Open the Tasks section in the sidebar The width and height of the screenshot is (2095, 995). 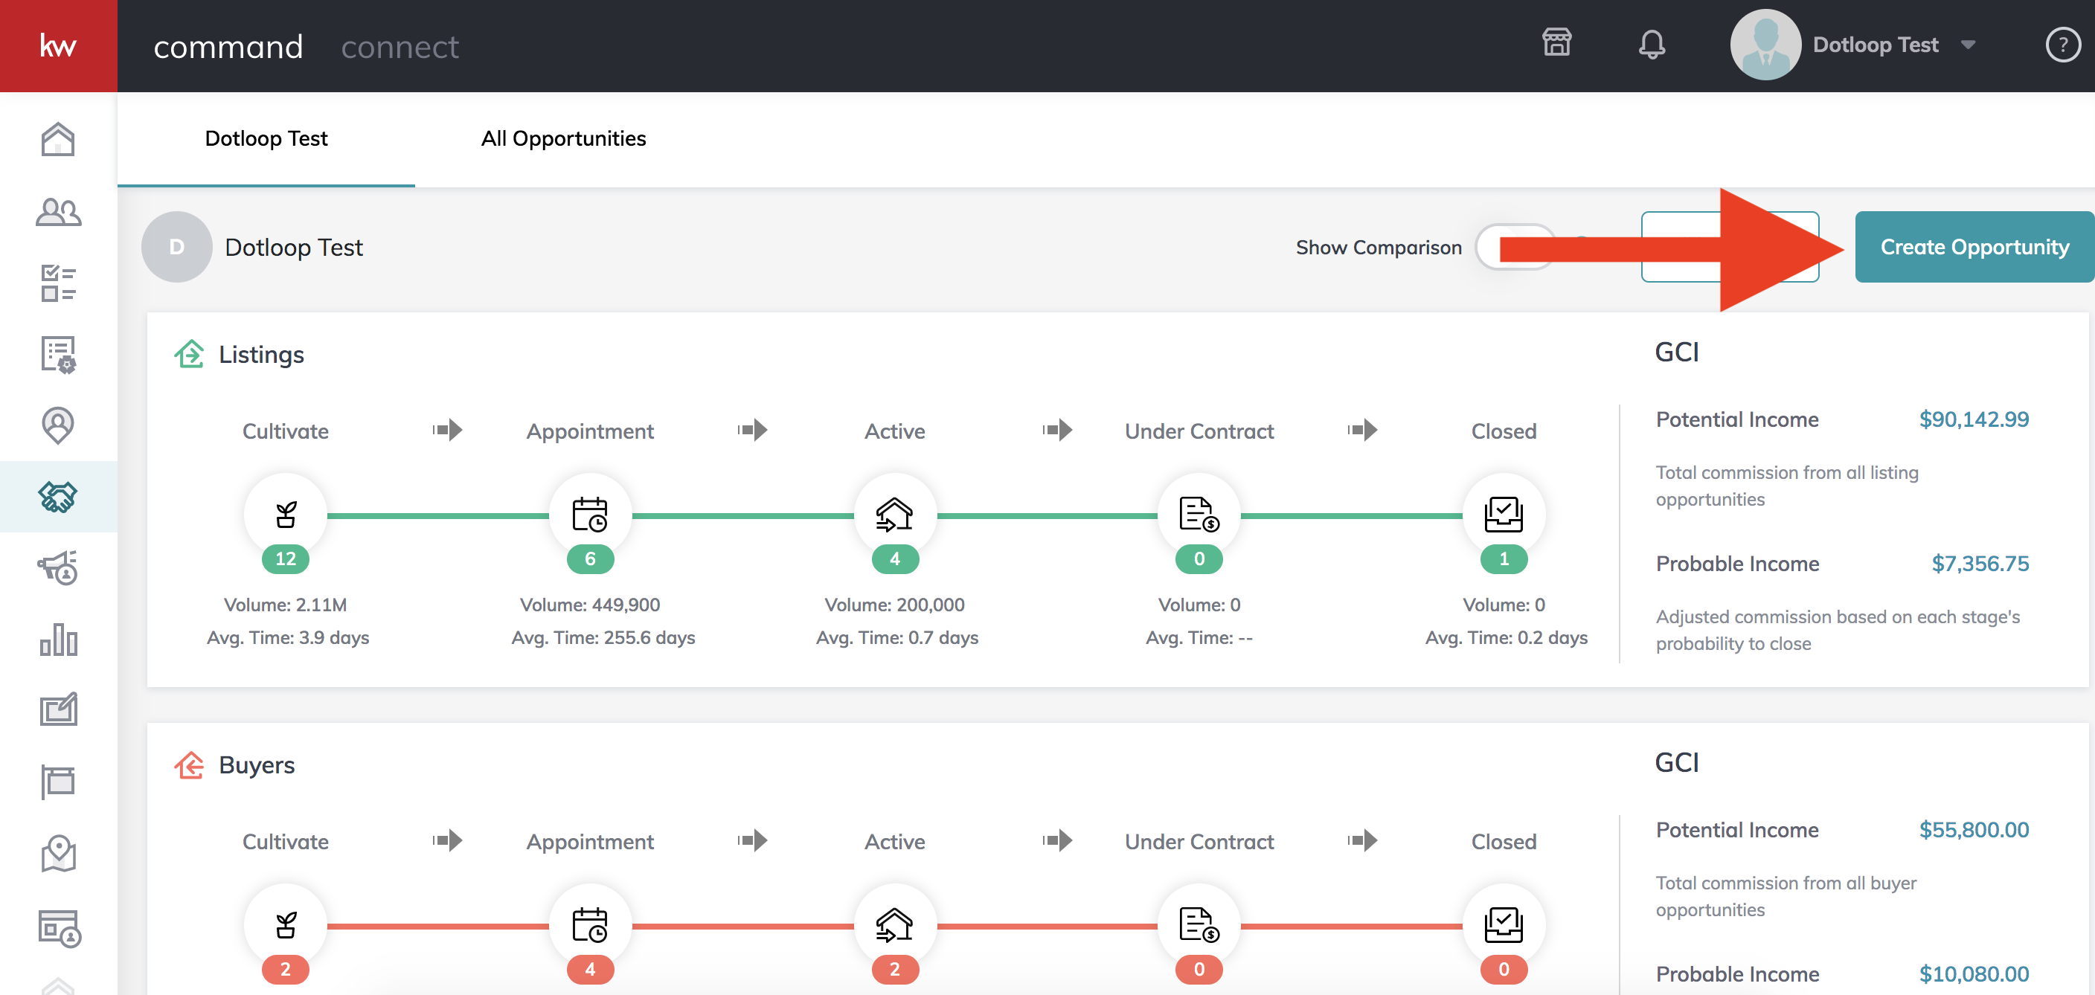click(58, 283)
